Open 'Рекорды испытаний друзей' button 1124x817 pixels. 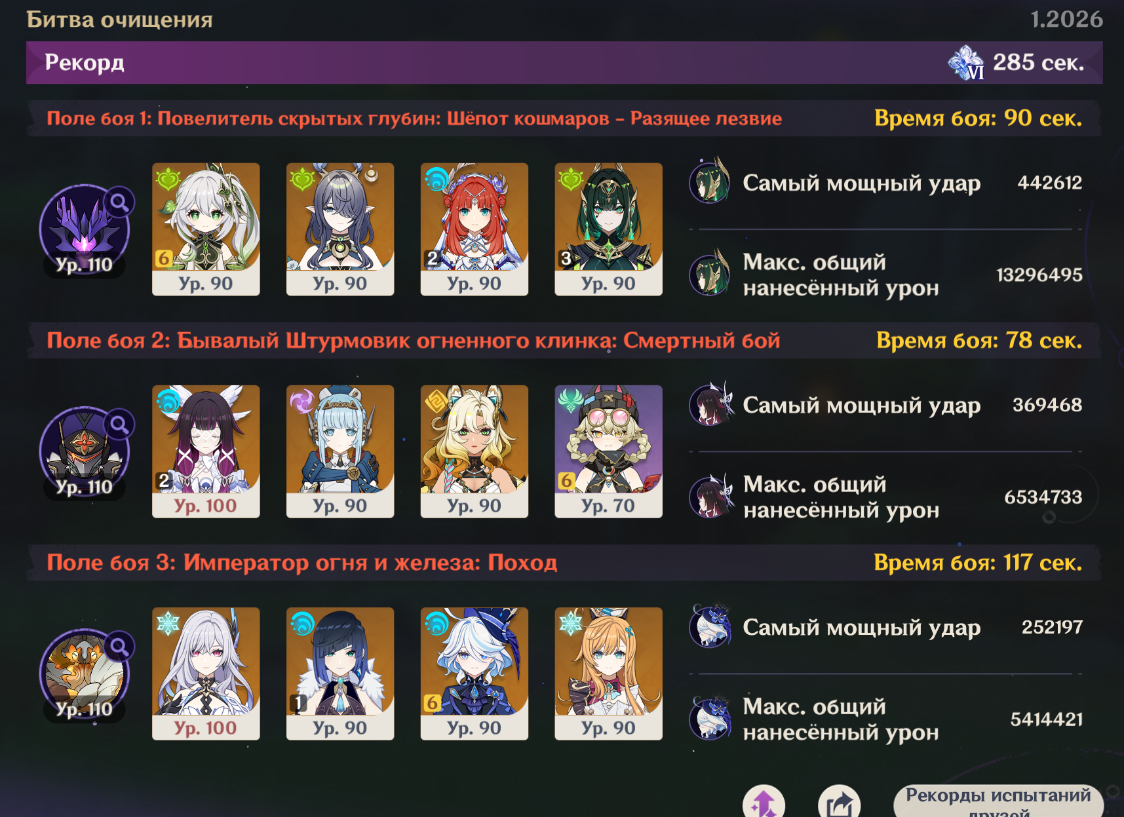(x=998, y=802)
